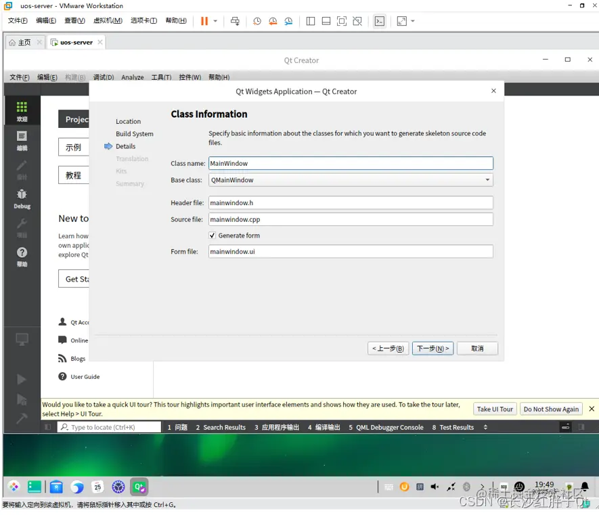Open the 5 QML Debugger Console pane

click(x=386, y=427)
